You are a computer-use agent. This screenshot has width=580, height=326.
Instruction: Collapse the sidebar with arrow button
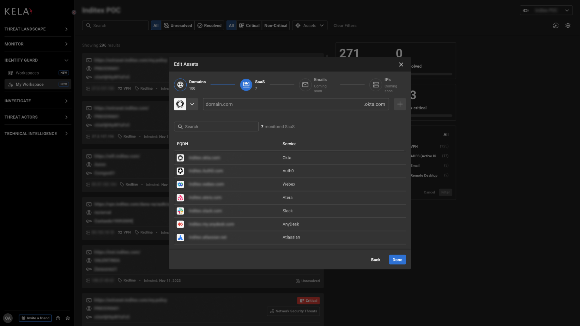click(x=74, y=12)
